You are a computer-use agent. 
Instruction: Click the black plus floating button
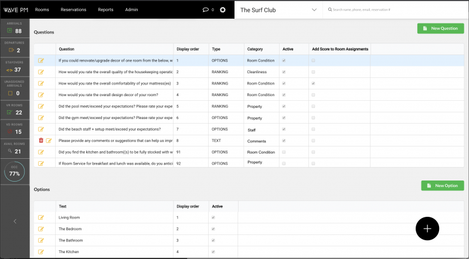427,229
